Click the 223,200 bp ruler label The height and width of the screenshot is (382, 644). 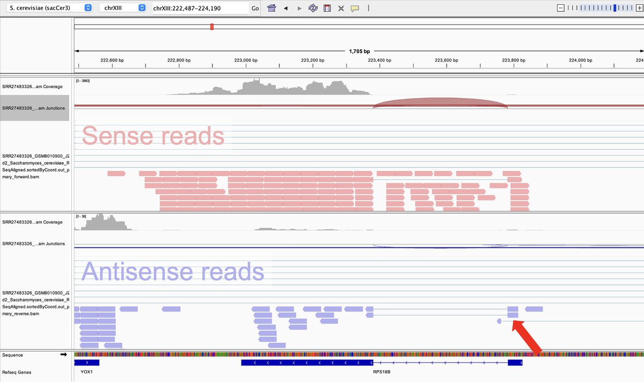(312, 60)
